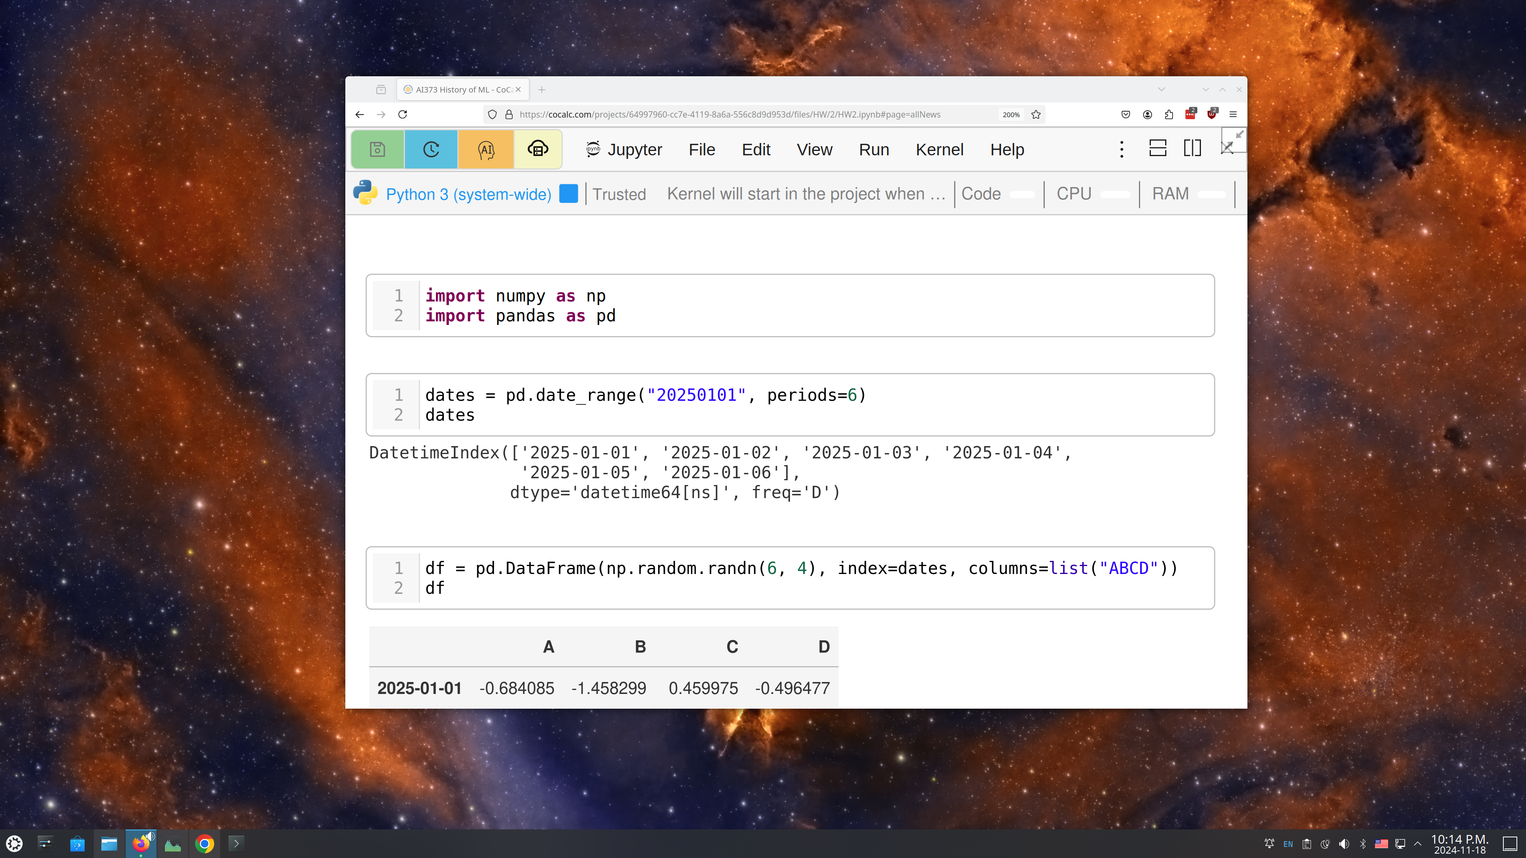Split frame horizontally into rows
Viewport: 1526px width, 858px height.
pos(1158,148)
